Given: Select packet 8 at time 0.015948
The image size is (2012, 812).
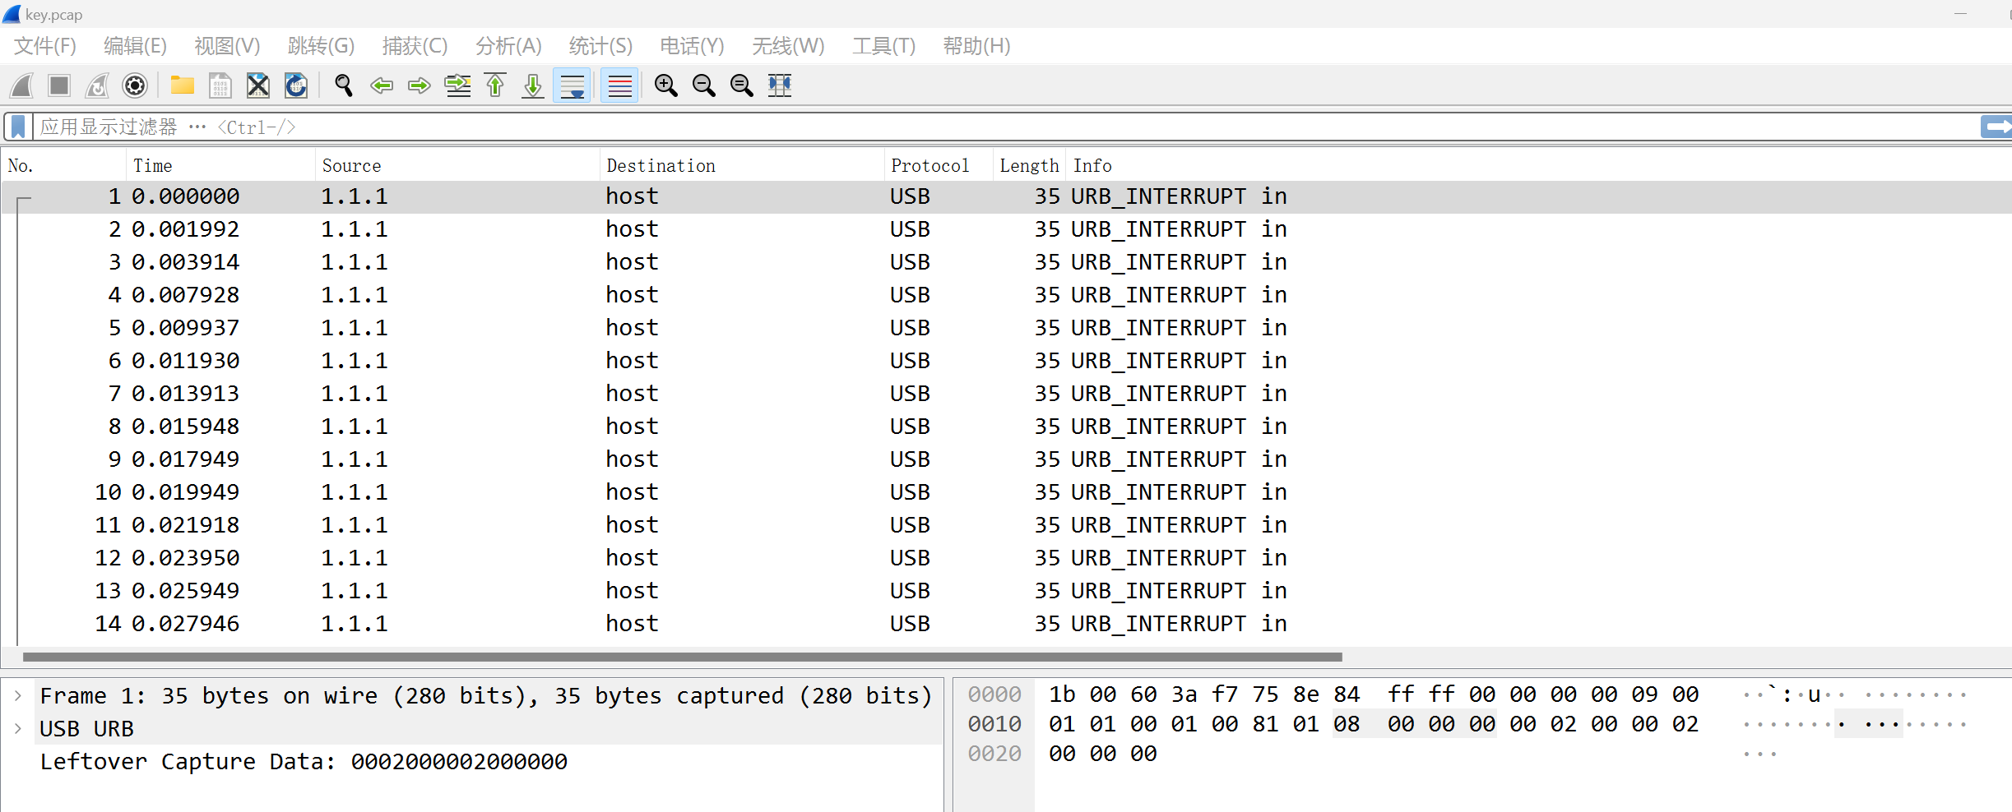Looking at the screenshot, I should pyautogui.click(x=1007, y=427).
